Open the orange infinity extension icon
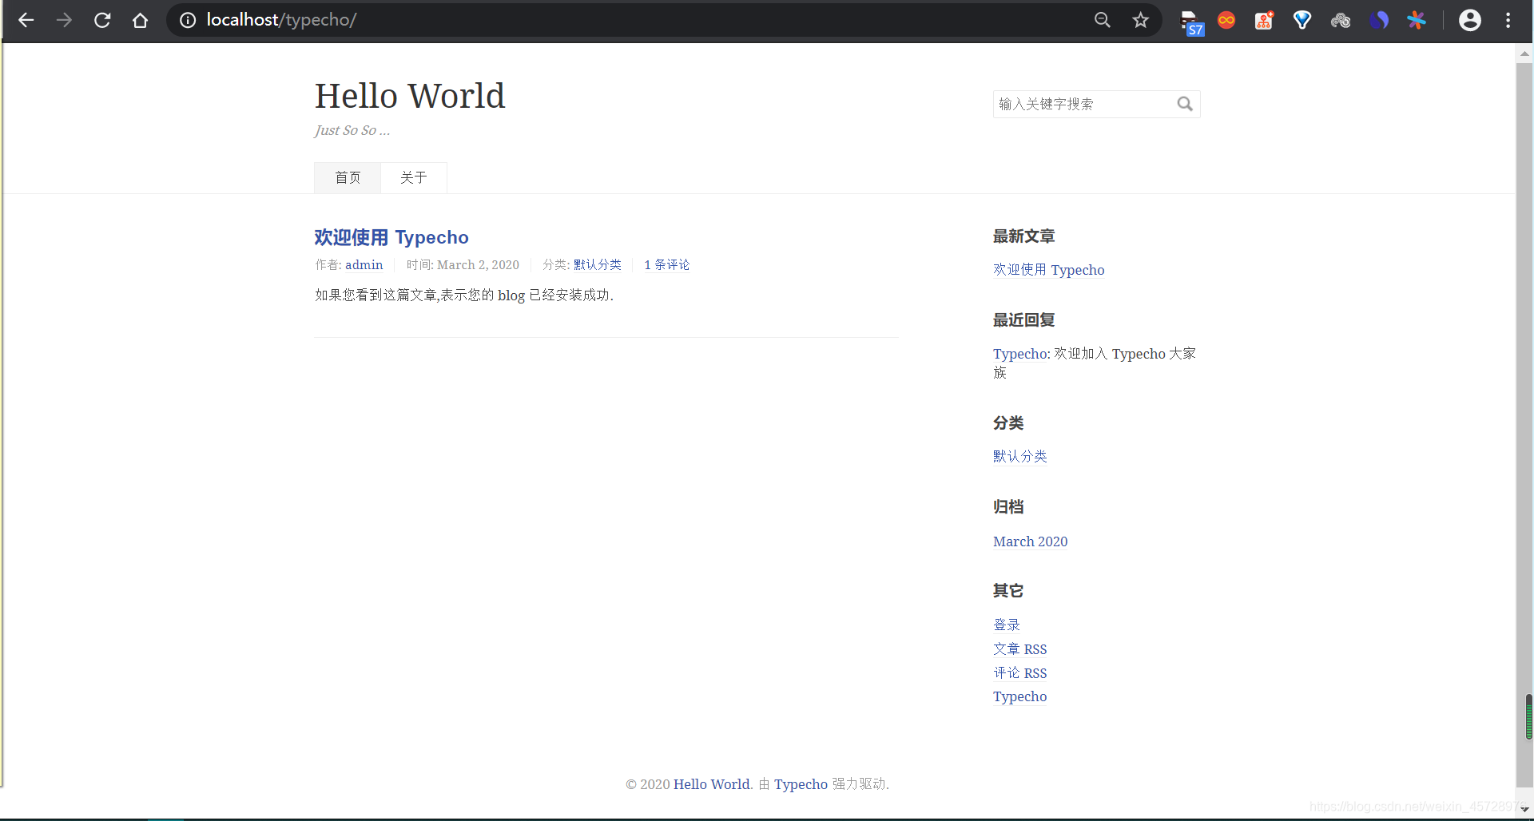This screenshot has height=821, width=1534. [x=1226, y=20]
